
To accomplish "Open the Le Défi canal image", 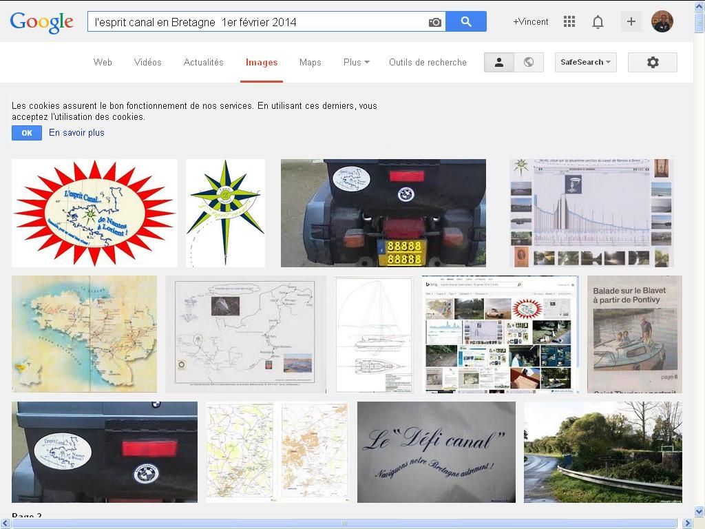I will [x=436, y=452].
